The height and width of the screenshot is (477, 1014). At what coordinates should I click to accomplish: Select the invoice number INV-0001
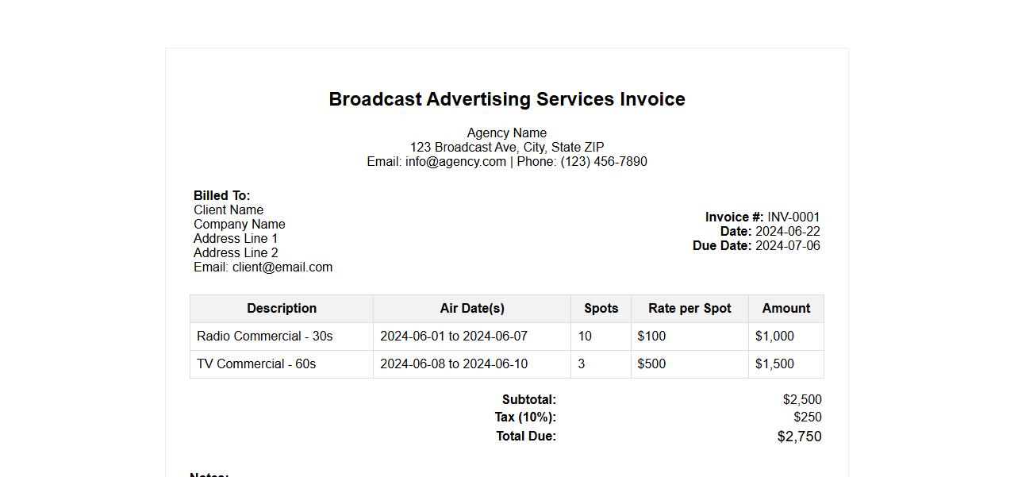pos(793,217)
